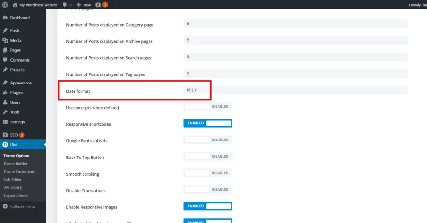This screenshot has width=427, height=223.
Task: Open Theme Customizer submenu item
Action: pyautogui.click(x=19, y=172)
